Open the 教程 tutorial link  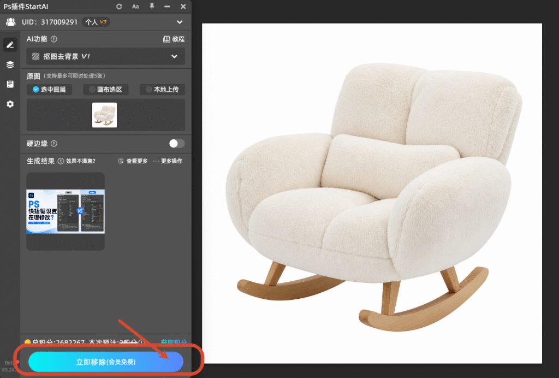click(x=174, y=39)
